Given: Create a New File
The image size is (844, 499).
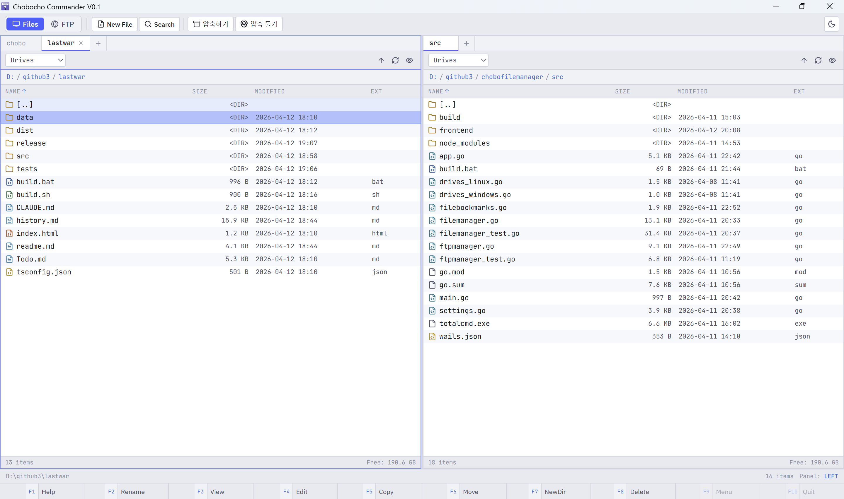Looking at the screenshot, I should tap(115, 24).
